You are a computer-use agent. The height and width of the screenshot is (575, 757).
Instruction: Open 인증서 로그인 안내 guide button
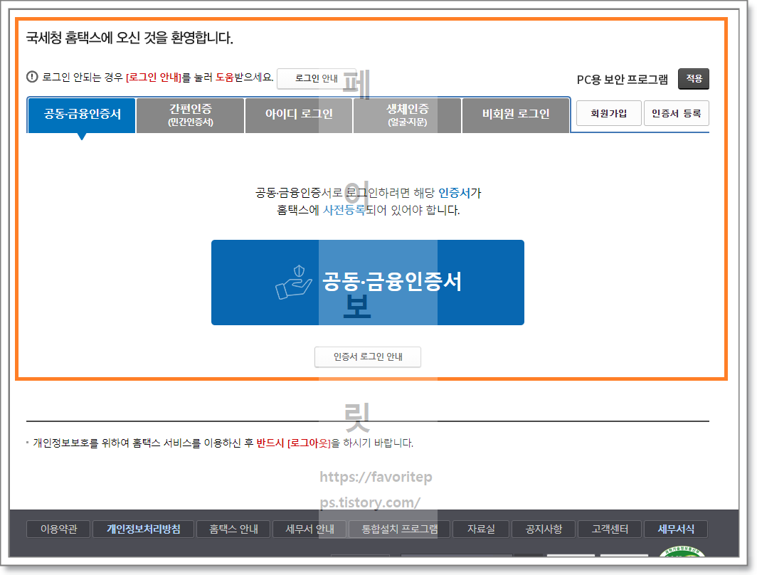point(368,357)
